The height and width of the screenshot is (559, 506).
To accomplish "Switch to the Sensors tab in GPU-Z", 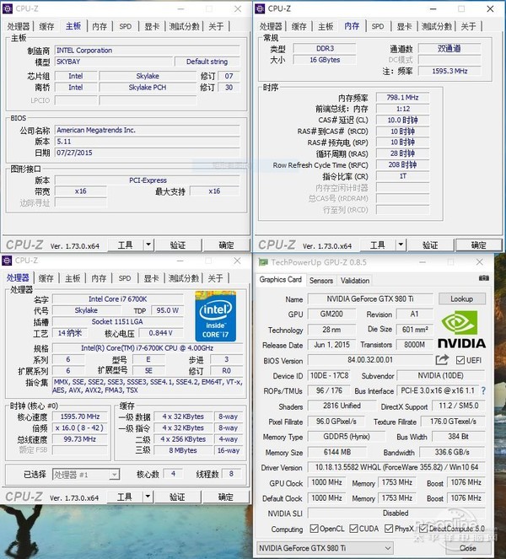I will tap(321, 281).
